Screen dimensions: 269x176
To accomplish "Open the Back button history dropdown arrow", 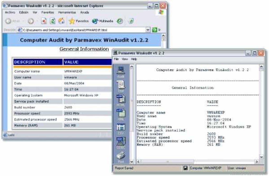I will pos(23,21).
